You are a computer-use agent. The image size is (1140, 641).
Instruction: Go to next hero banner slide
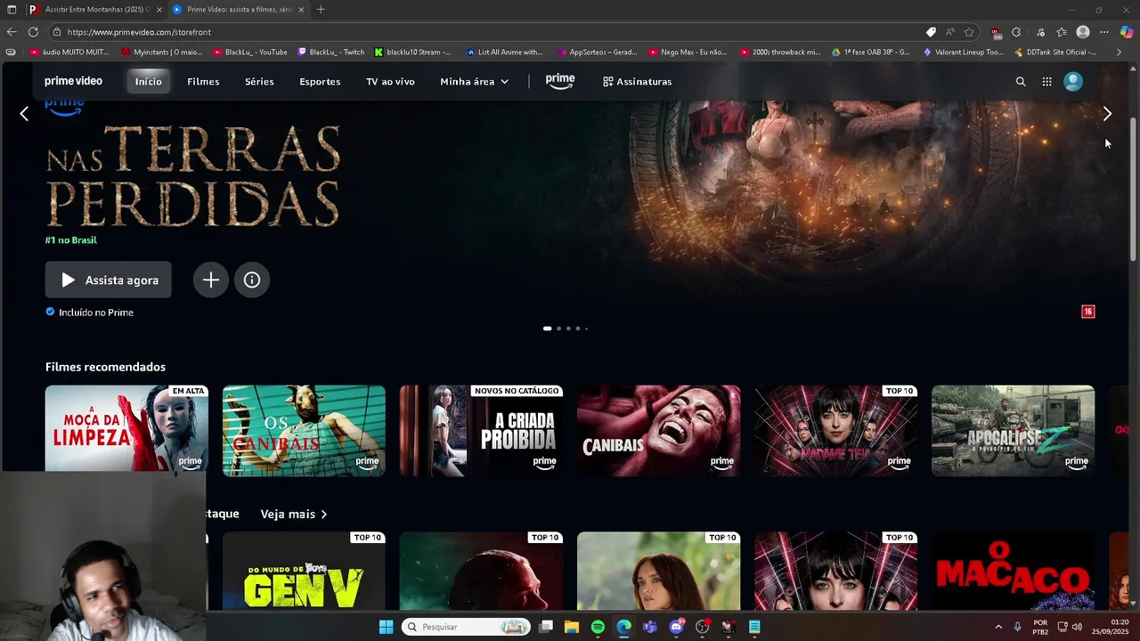click(1107, 114)
